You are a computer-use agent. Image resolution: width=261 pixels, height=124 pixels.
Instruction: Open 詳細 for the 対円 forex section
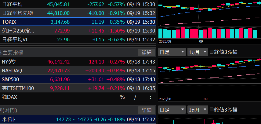click(146, 110)
